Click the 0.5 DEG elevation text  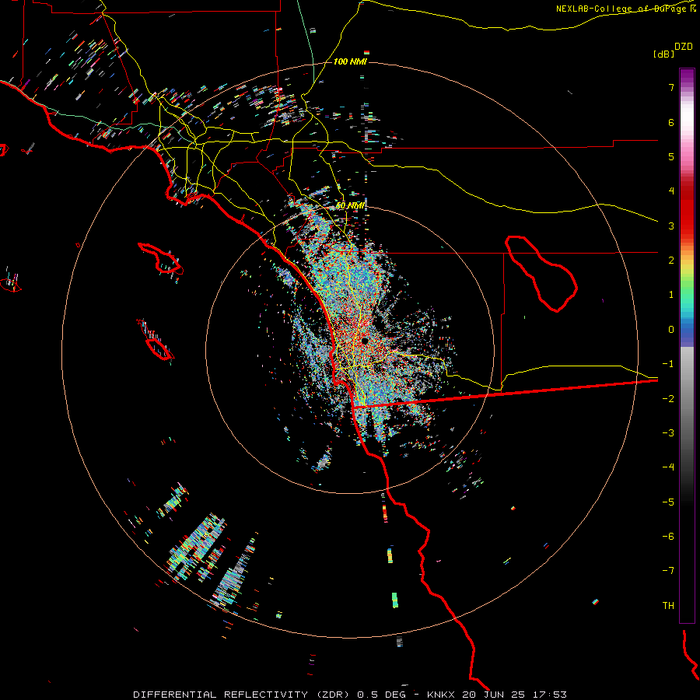382,695
